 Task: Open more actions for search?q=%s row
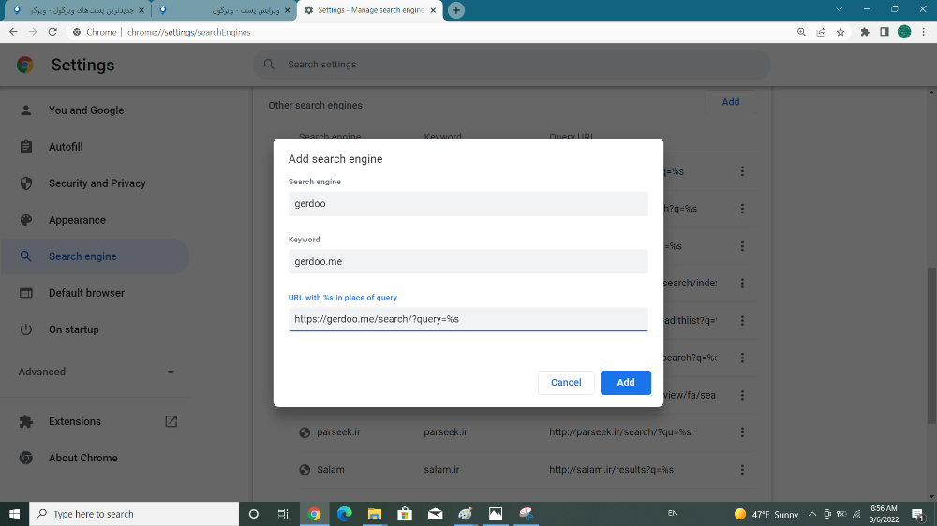click(x=742, y=358)
